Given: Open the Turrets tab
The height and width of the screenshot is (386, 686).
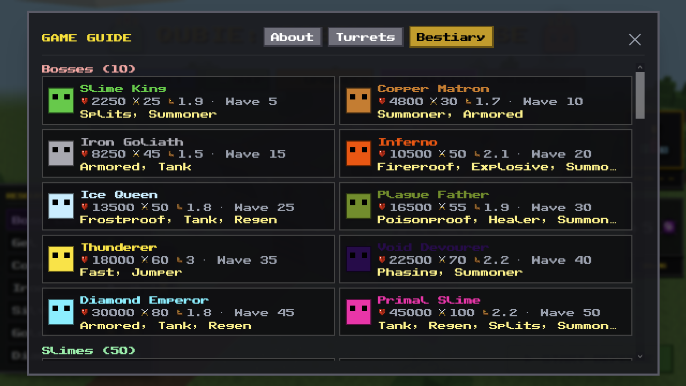Looking at the screenshot, I should pos(366,37).
